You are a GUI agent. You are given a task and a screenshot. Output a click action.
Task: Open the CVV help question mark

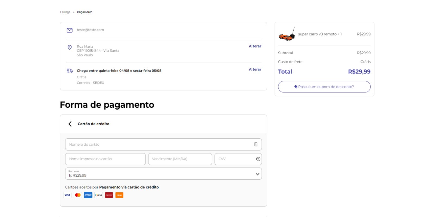[x=258, y=159]
